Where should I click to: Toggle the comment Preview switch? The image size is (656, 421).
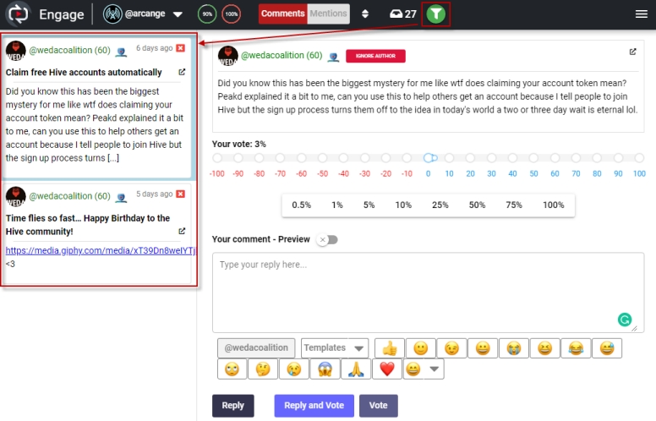click(x=326, y=239)
